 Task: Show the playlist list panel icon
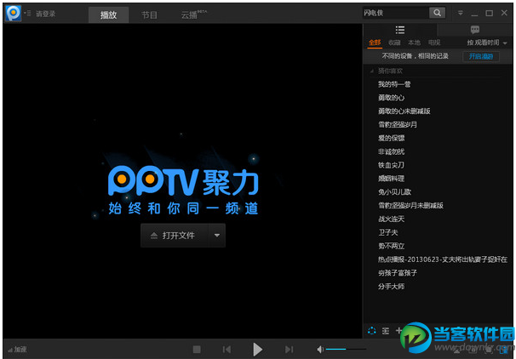(400, 30)
